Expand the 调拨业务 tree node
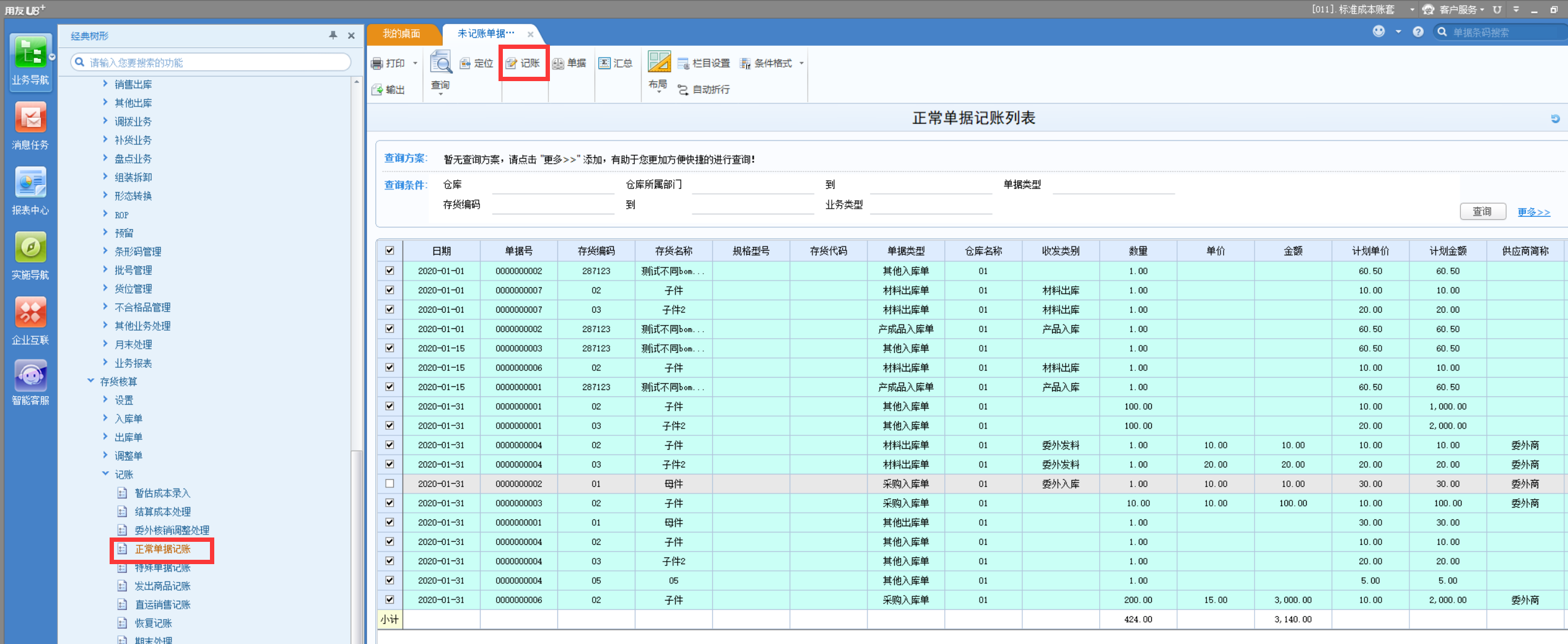Viewport: 1568px width, 644px height. click(x=105, y=121)
